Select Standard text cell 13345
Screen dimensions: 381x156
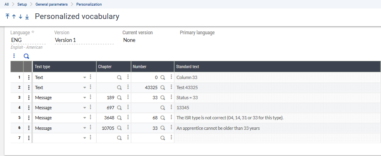click(277, 108)
